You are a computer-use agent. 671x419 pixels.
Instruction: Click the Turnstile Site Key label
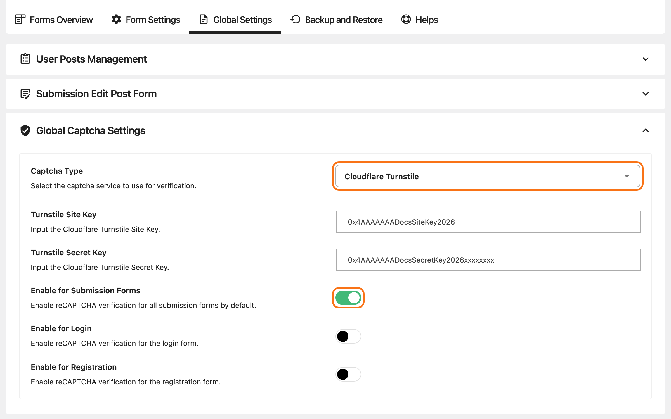[x=63, y=215]
